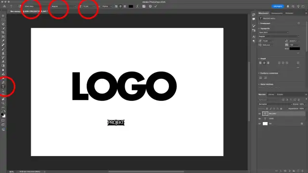Viewport: 308px width, 173px height.
Task: Toggle left align in Properties paragraph section
Action: point(260,63)
